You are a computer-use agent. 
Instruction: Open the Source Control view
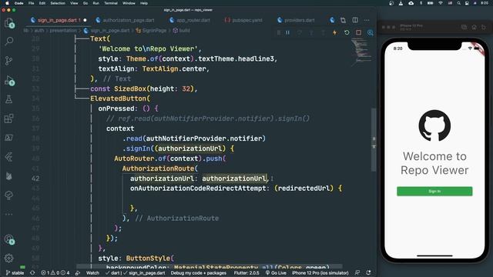coord(9,60)
